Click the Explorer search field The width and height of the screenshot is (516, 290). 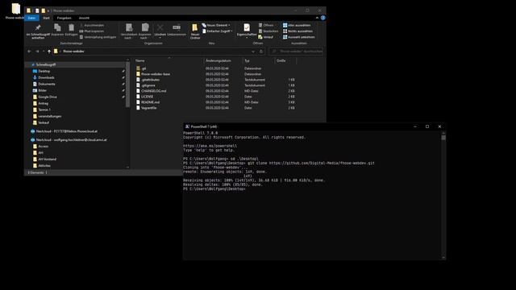296,52
